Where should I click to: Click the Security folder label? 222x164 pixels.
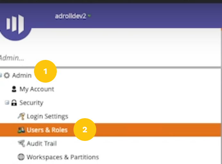[x=31, y=103]
